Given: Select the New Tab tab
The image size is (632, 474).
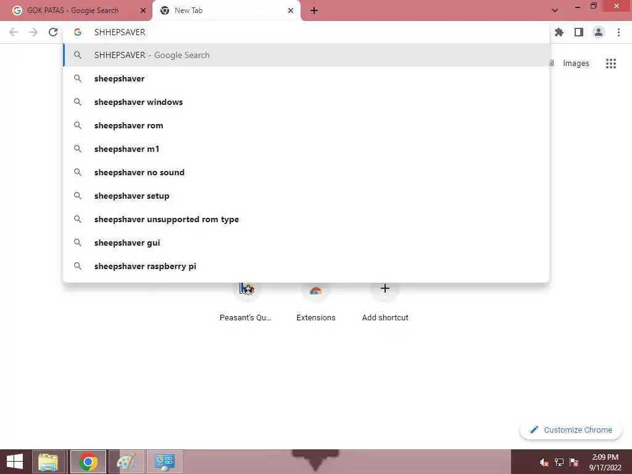Looking at the screenshot, I should tap(226, 10).
